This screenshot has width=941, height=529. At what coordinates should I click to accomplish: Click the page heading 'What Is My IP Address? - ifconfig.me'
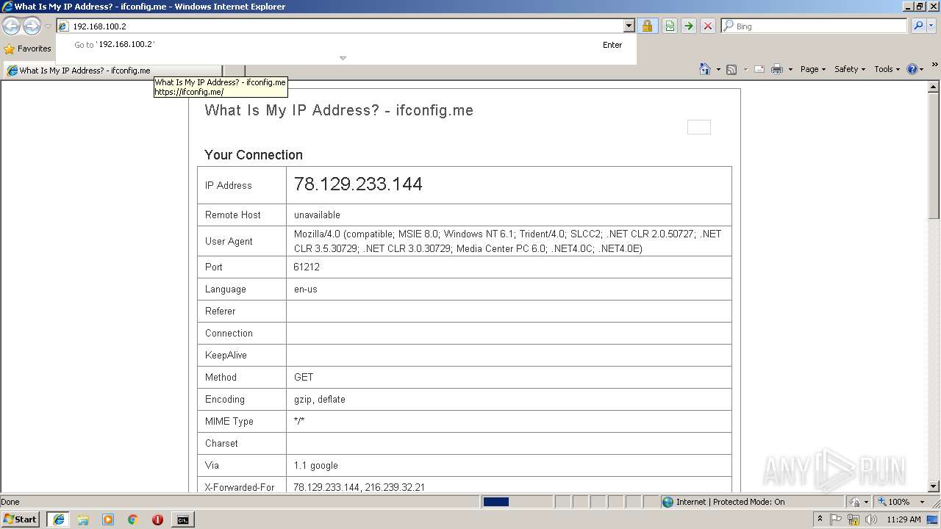click(x=339, y=110)
